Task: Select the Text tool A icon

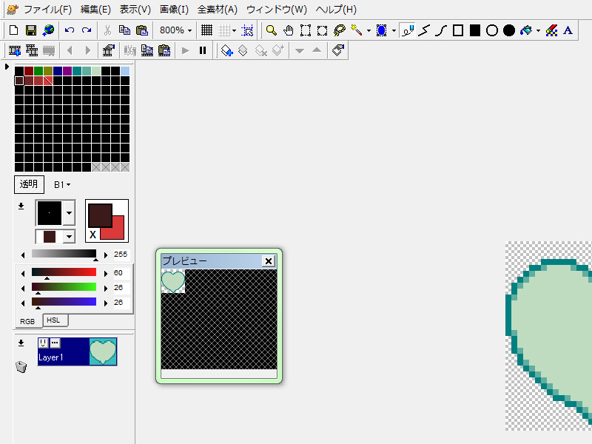Action: coord(568,30)
